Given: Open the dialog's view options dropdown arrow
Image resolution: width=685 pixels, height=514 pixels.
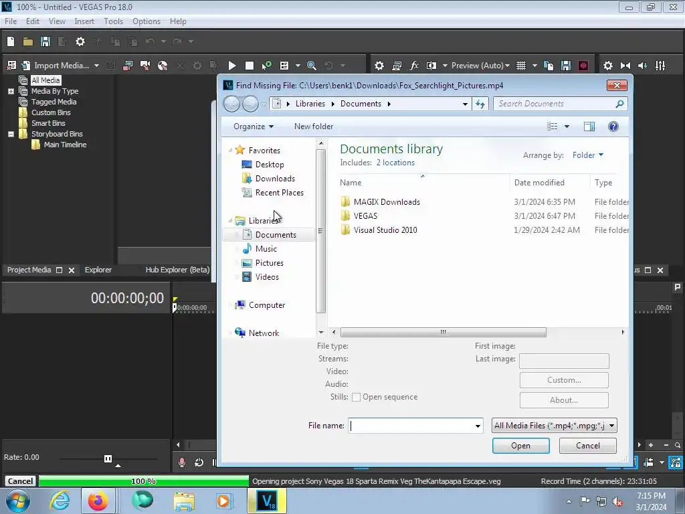Looking at the screenshot, I should (x=567, y=126).
